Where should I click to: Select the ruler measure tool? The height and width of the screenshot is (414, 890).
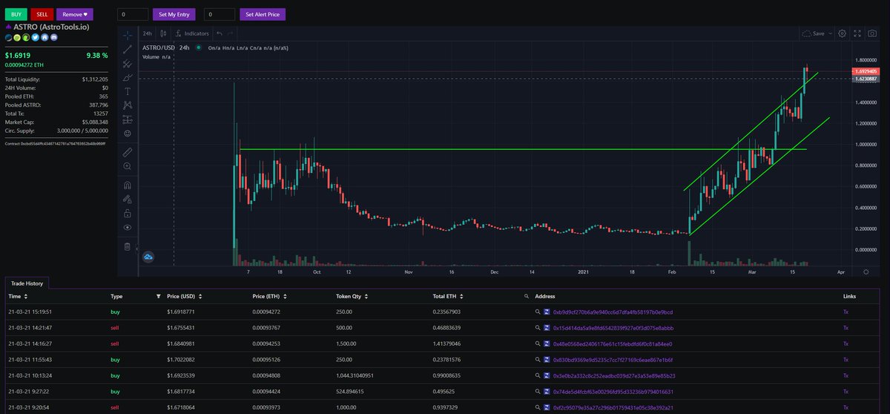128,152
